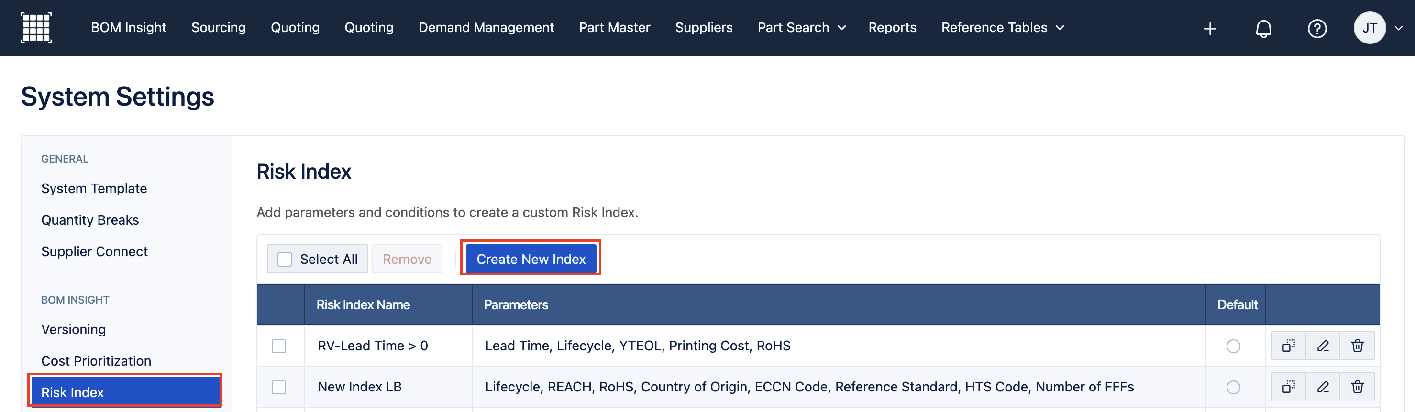This screenshot has width=1415, height=412.
Task: Expand the Part Search dropdown
Action: (801, 27)
